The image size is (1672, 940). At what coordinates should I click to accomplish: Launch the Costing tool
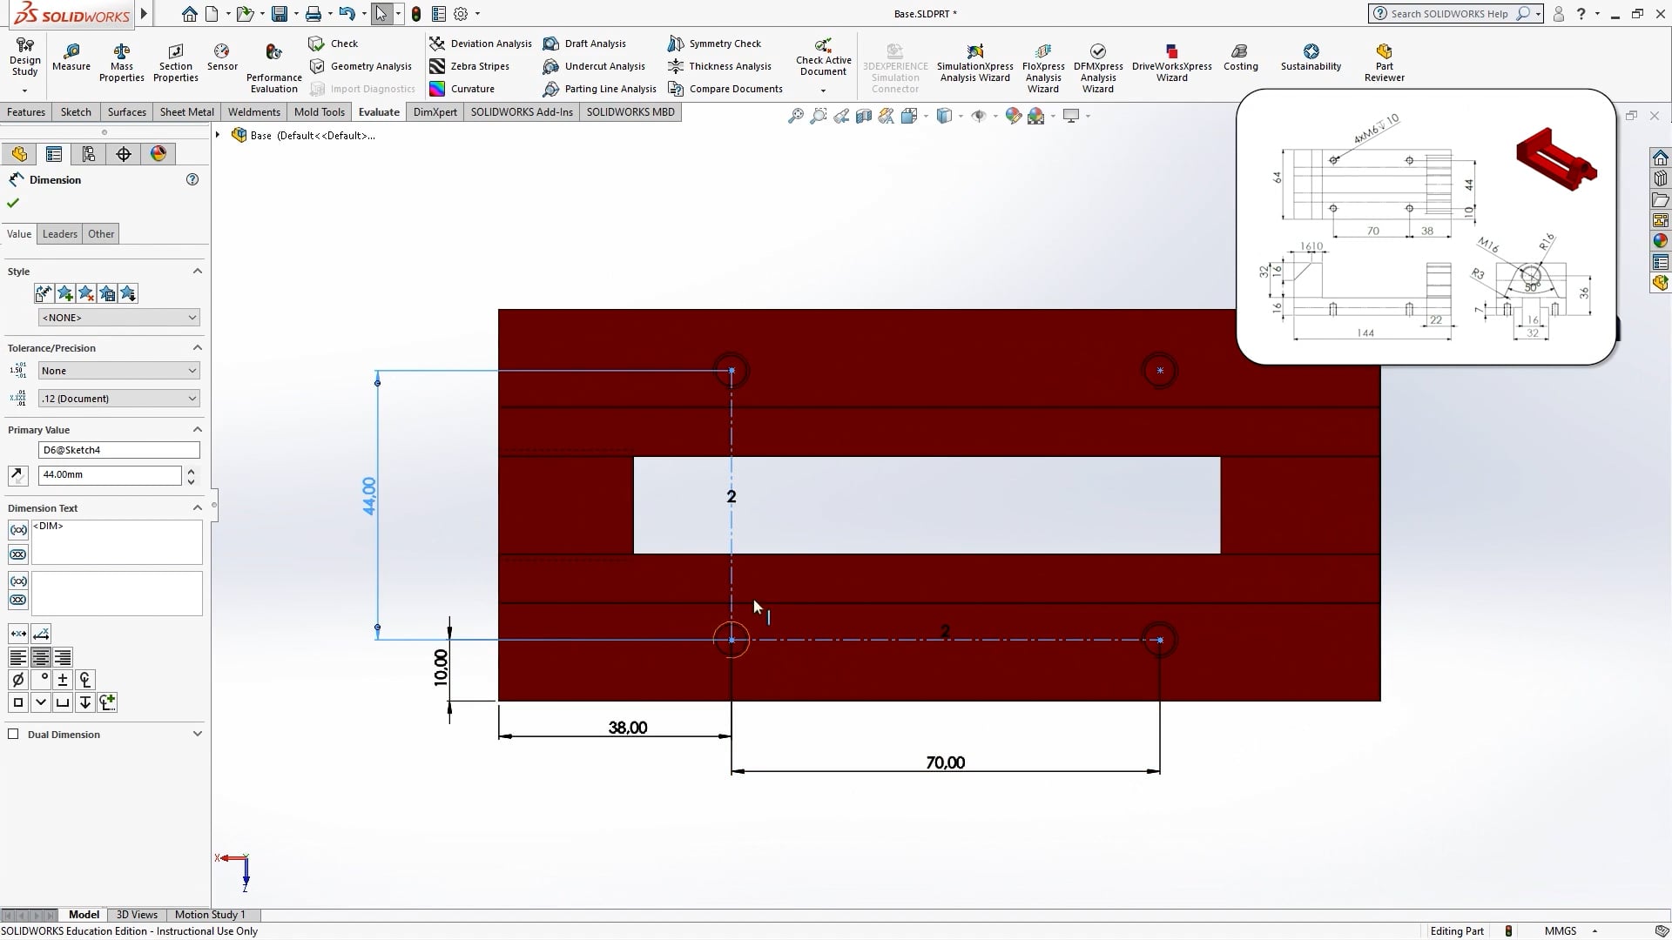point(1240,59)
